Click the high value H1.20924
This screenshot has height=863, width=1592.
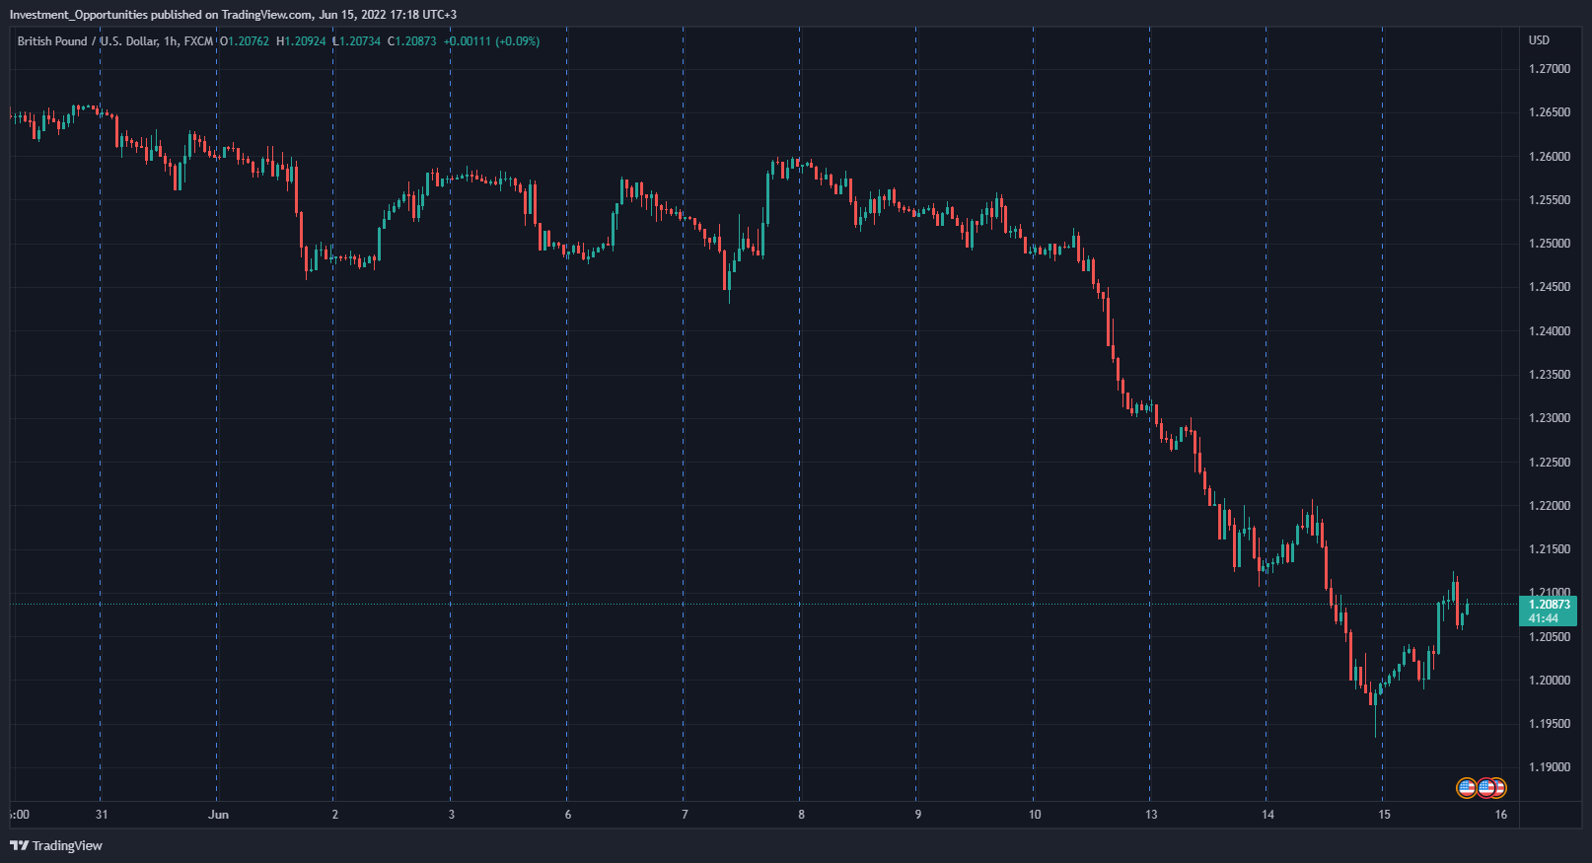(x=301, y=41)
